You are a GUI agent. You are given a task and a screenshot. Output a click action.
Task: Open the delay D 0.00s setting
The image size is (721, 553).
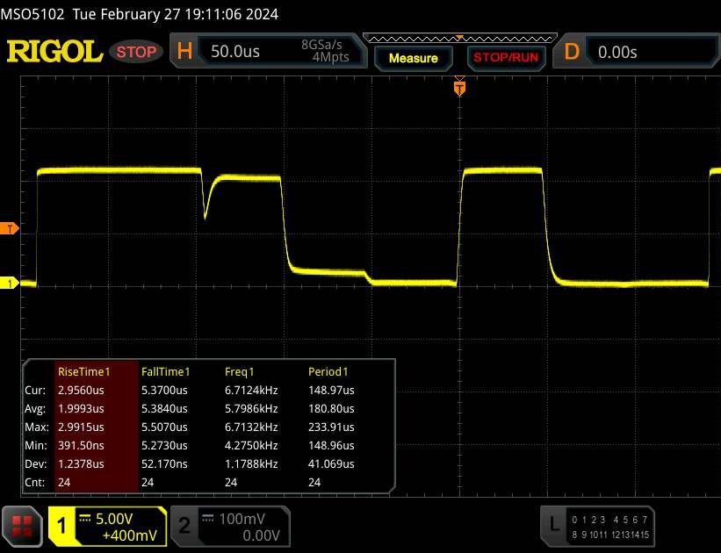tap(637, 51)
